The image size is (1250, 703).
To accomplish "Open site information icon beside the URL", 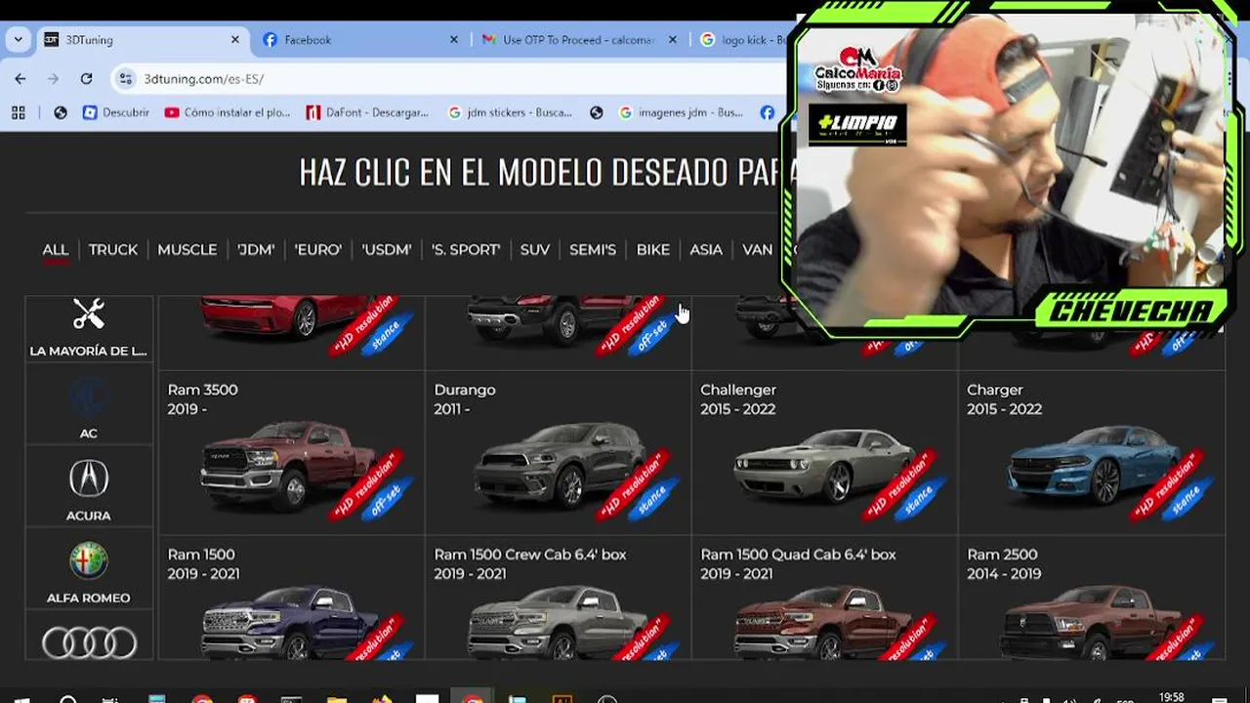I will (x=125, y=79).
